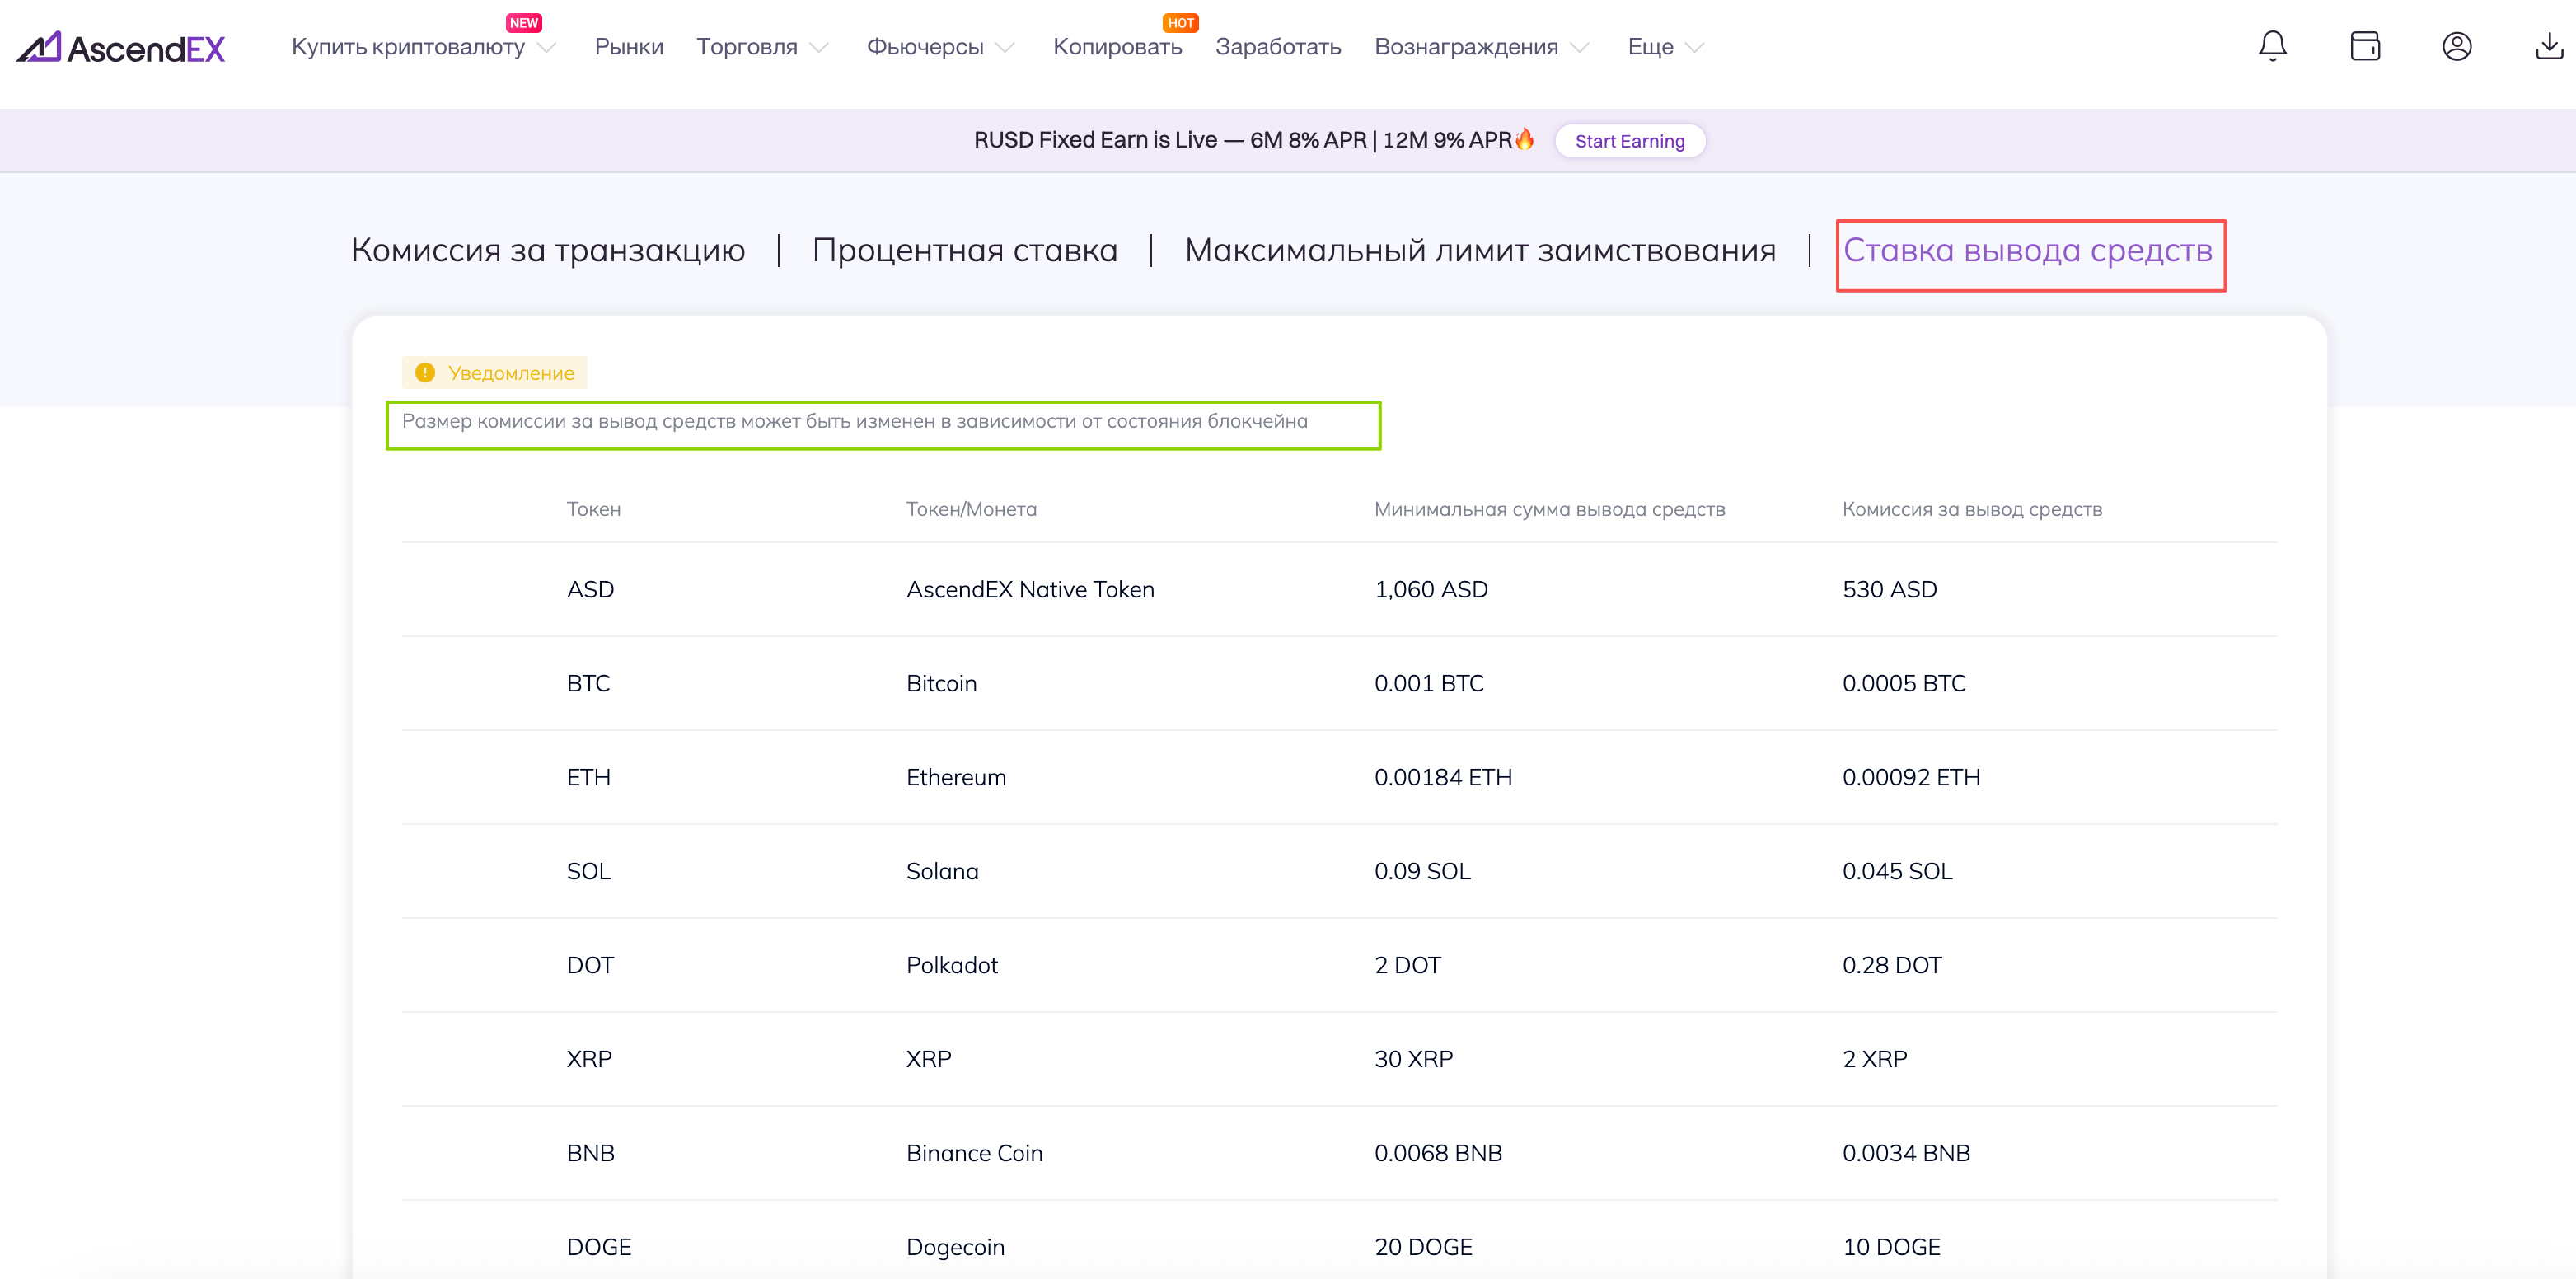Select Максимальный лимит заимствования tab

1479,250
